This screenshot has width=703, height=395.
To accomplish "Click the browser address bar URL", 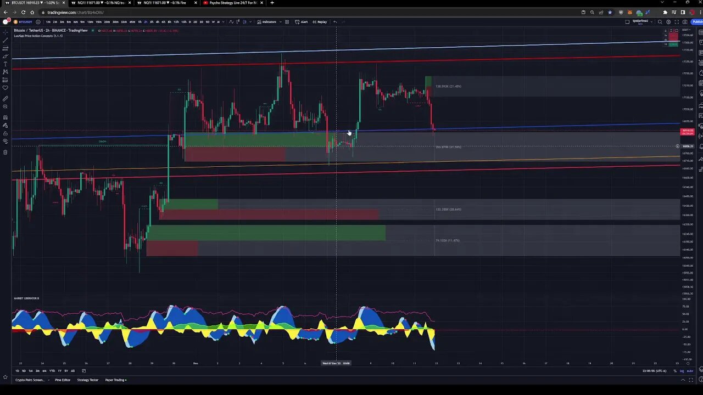I will pos(75,12).
